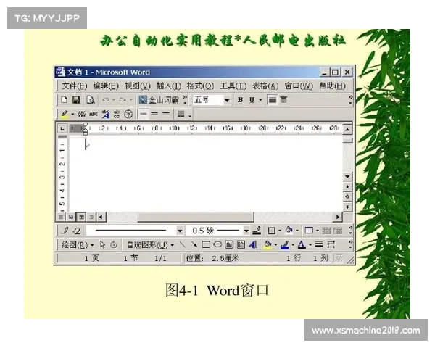Insert a vertical text box
Image resolution: width=435 pixels, height=348 pixels.
click(x=241, y=244)
